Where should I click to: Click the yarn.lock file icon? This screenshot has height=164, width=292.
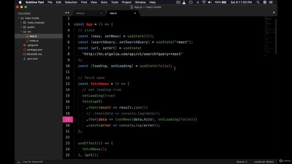(x=24, y=59)
